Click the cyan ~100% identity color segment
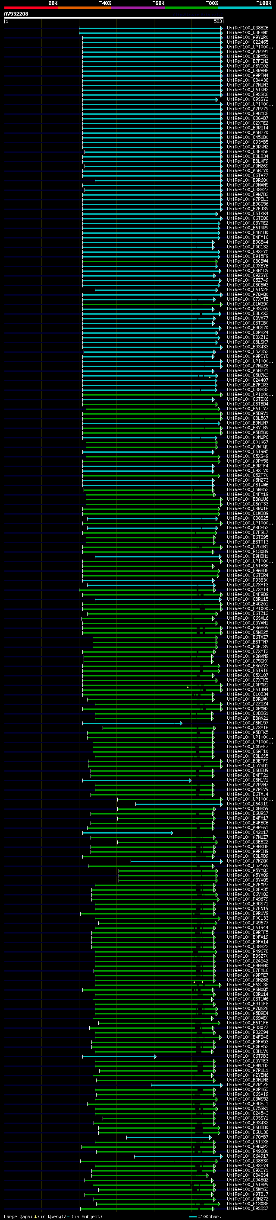Viewport: 276px width, 1220px height. pyautogui.click(x=245, y=8)
